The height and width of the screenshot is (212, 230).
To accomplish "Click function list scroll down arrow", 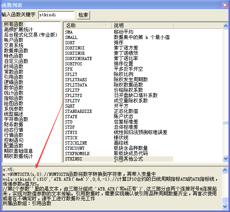I will click(226, 158).
